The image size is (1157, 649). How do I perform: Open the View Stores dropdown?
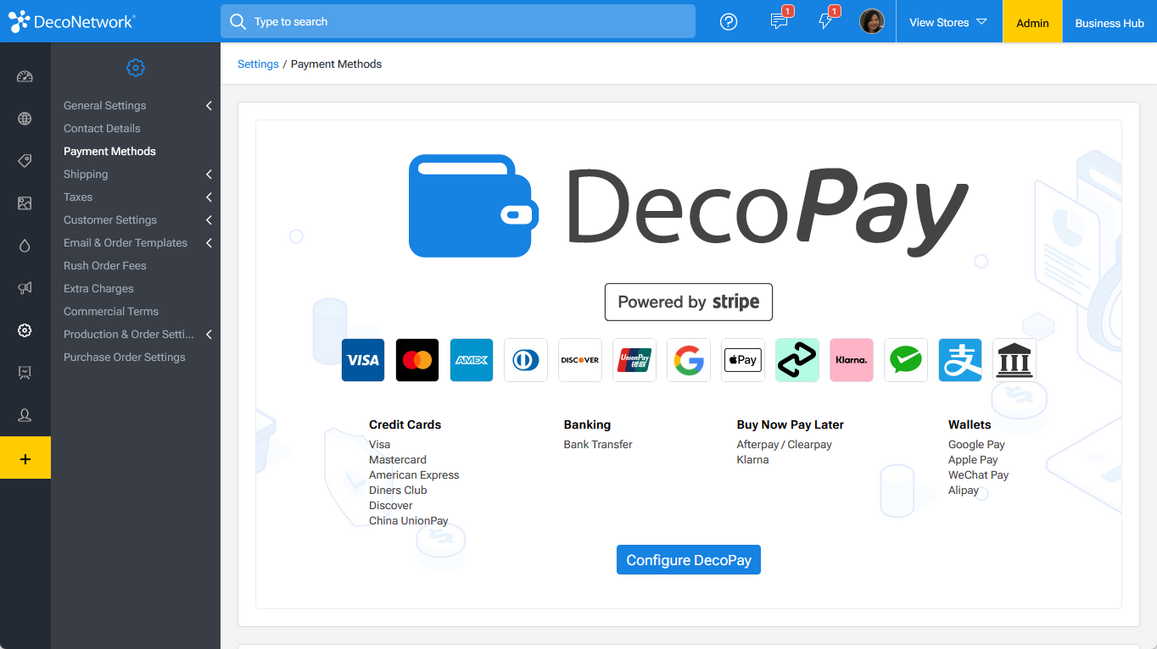[947, 23]
